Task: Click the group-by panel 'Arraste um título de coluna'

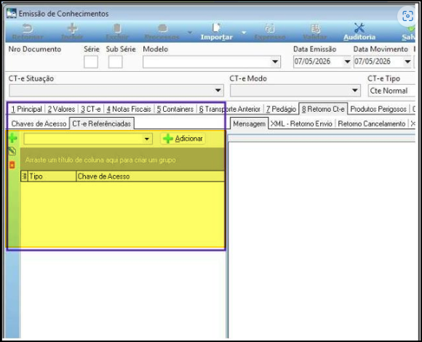Action: [x=122, y=160]
